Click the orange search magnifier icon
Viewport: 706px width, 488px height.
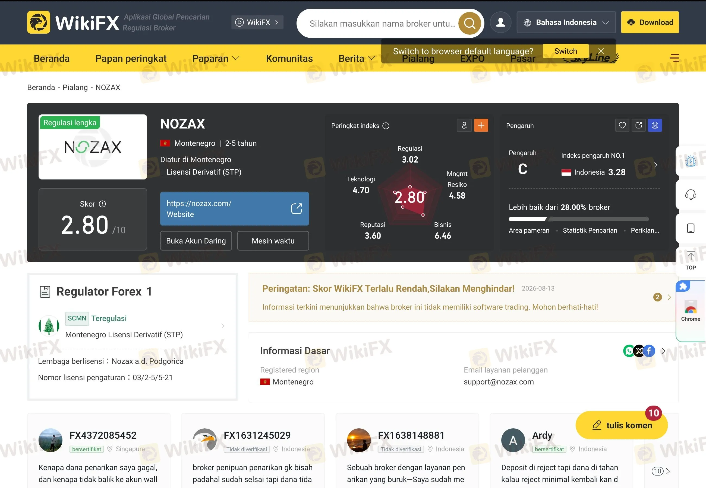coord(469,23)
